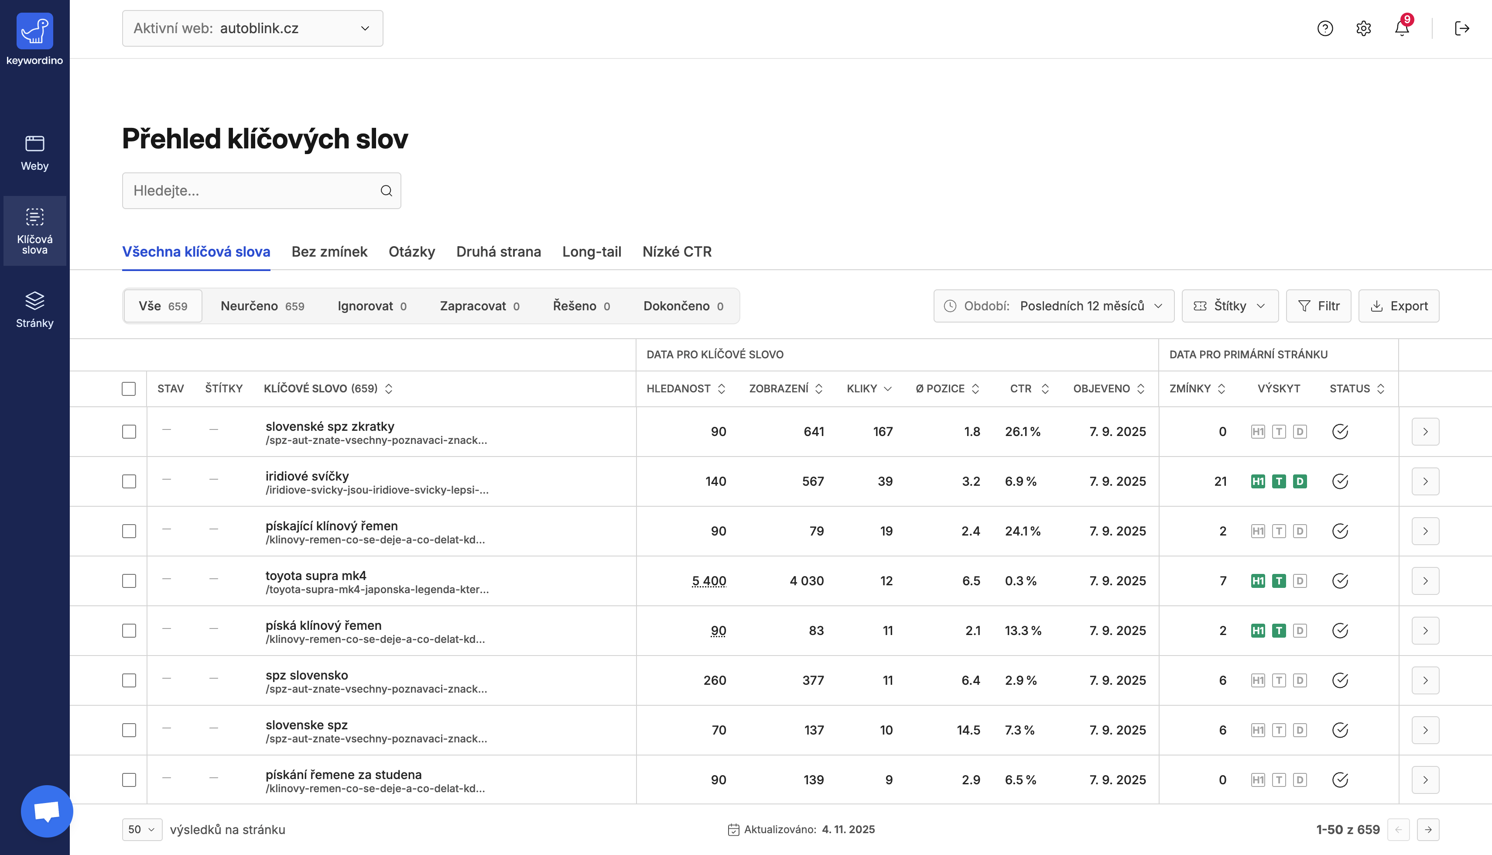Open the 50 results per page selector
This screenshot has width=1492, height=855.
(142, 829)
